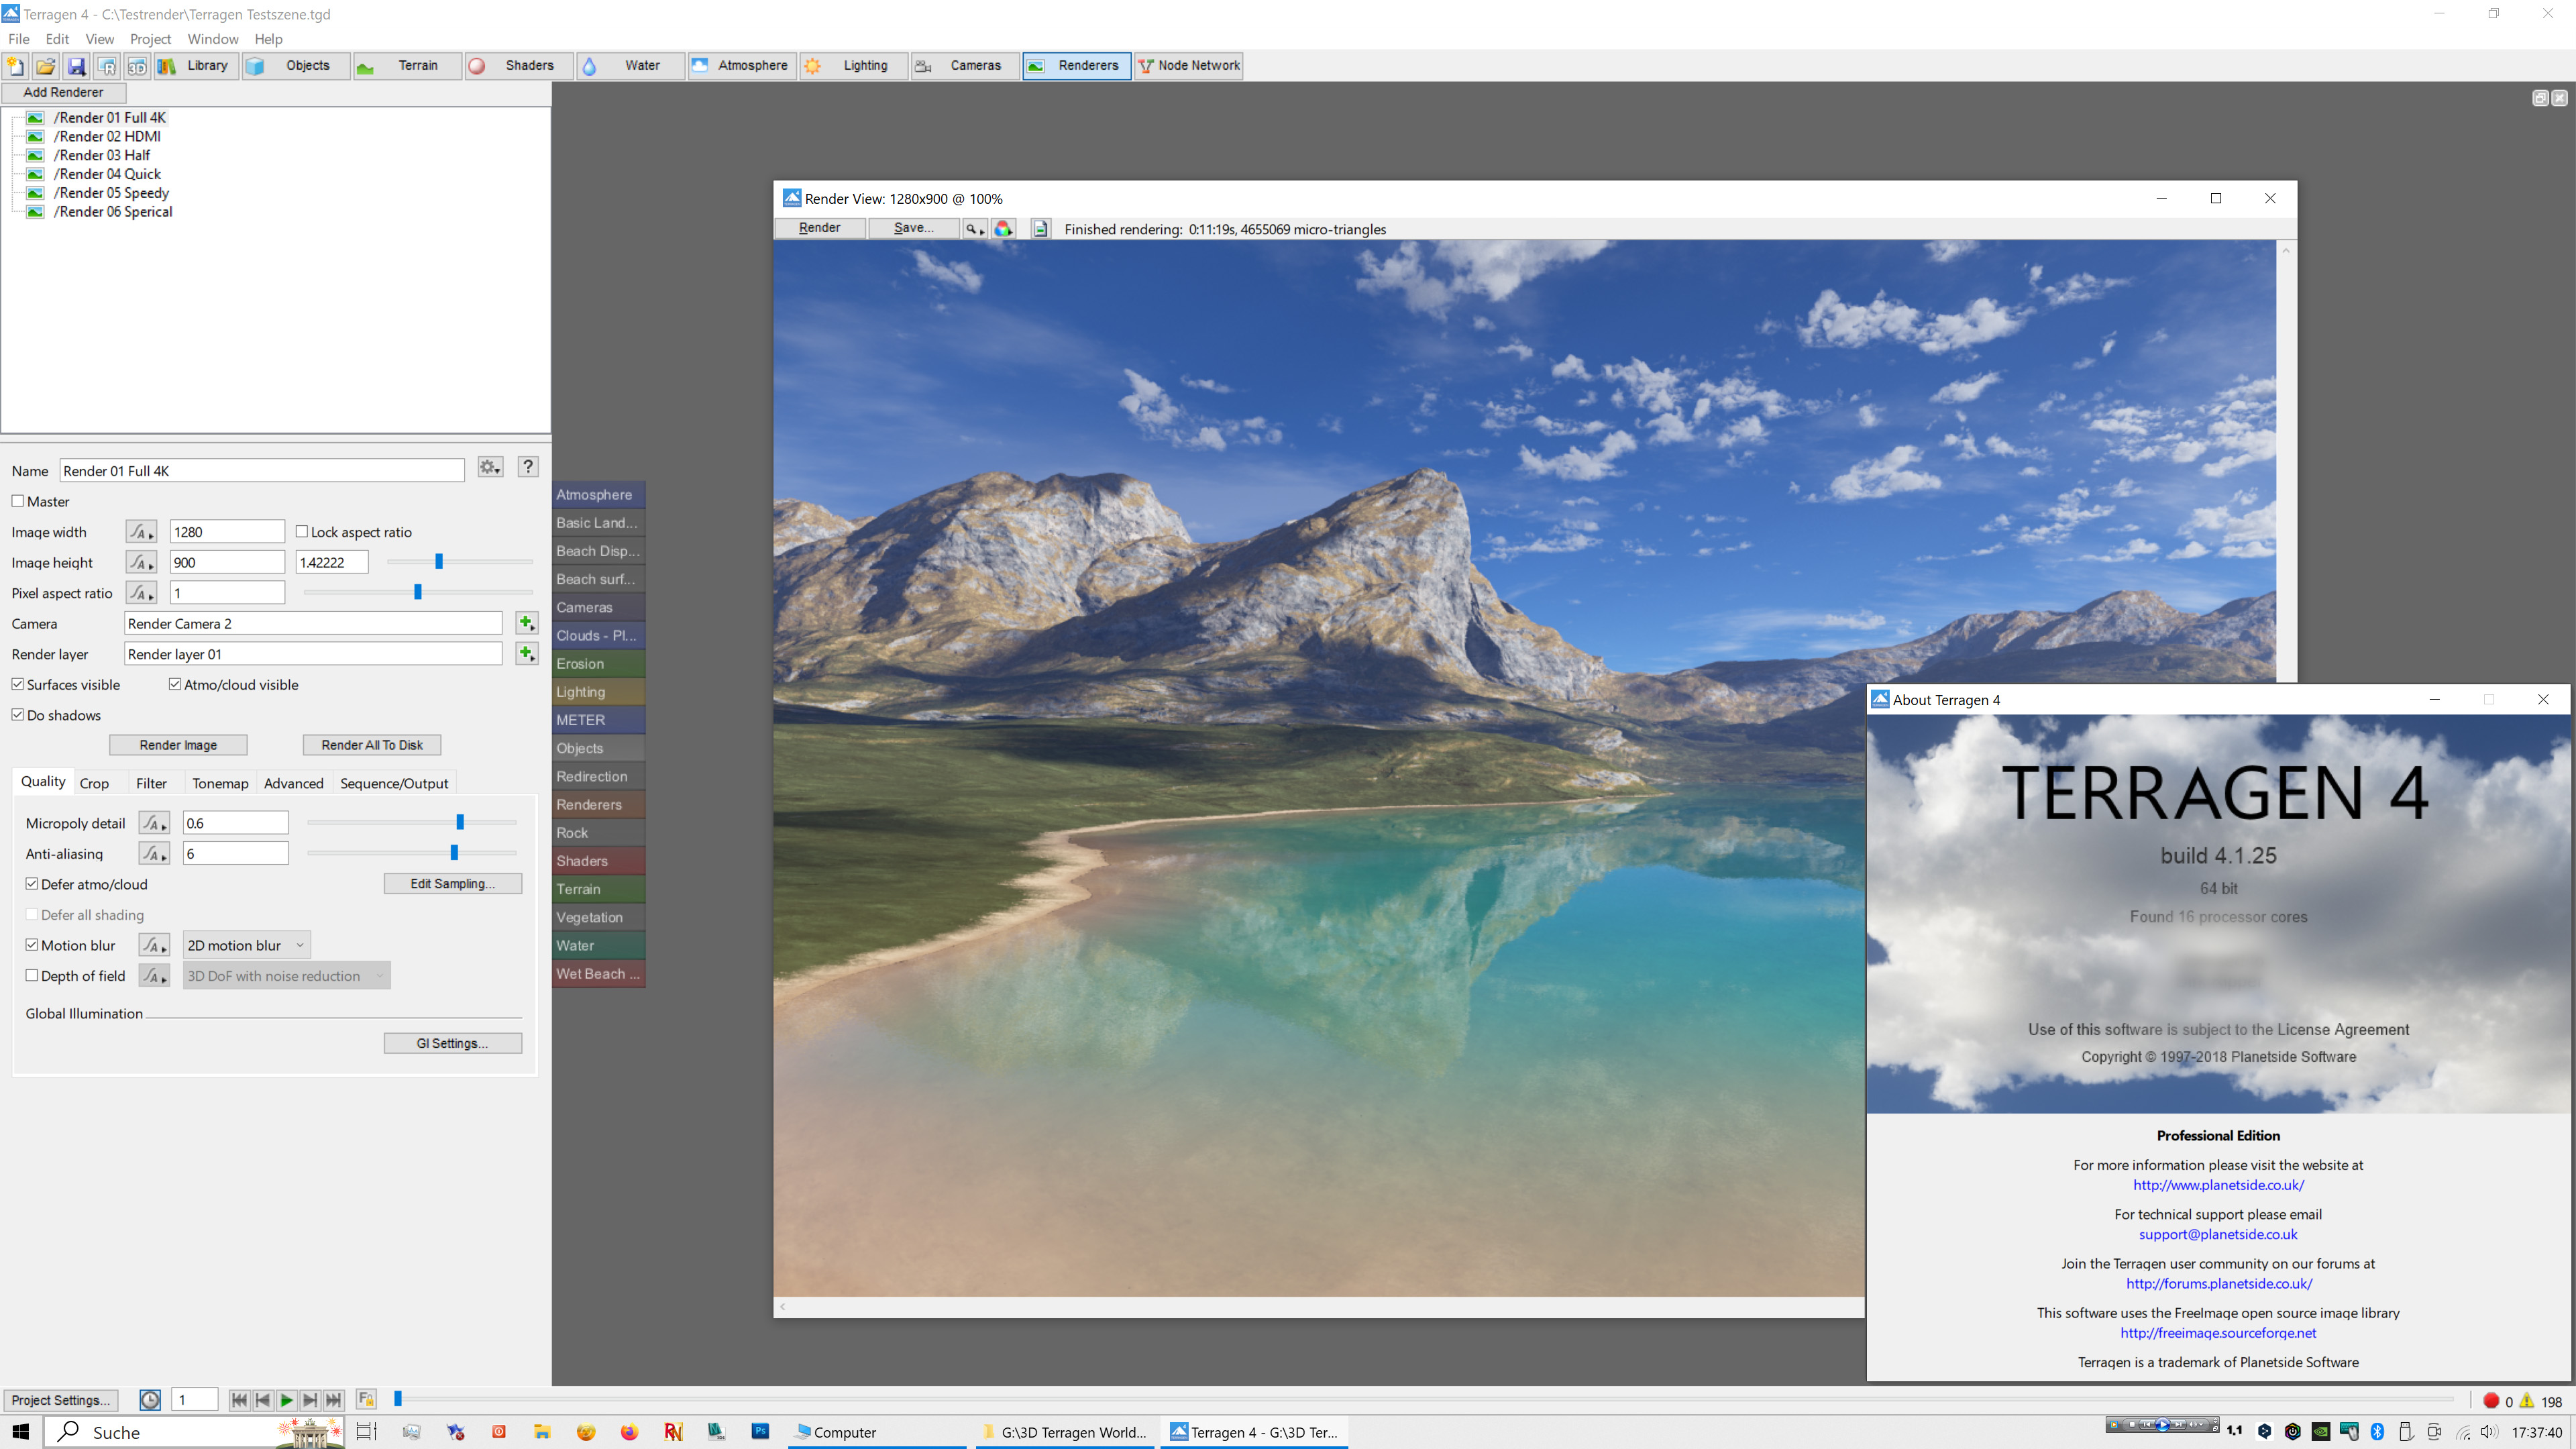The height and width of the screenshot is (1449, 2576).
Task: Add a new render layer with plus
Action: tap(526, 654)
